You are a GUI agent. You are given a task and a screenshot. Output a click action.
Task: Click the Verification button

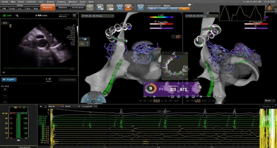point(78,8)
